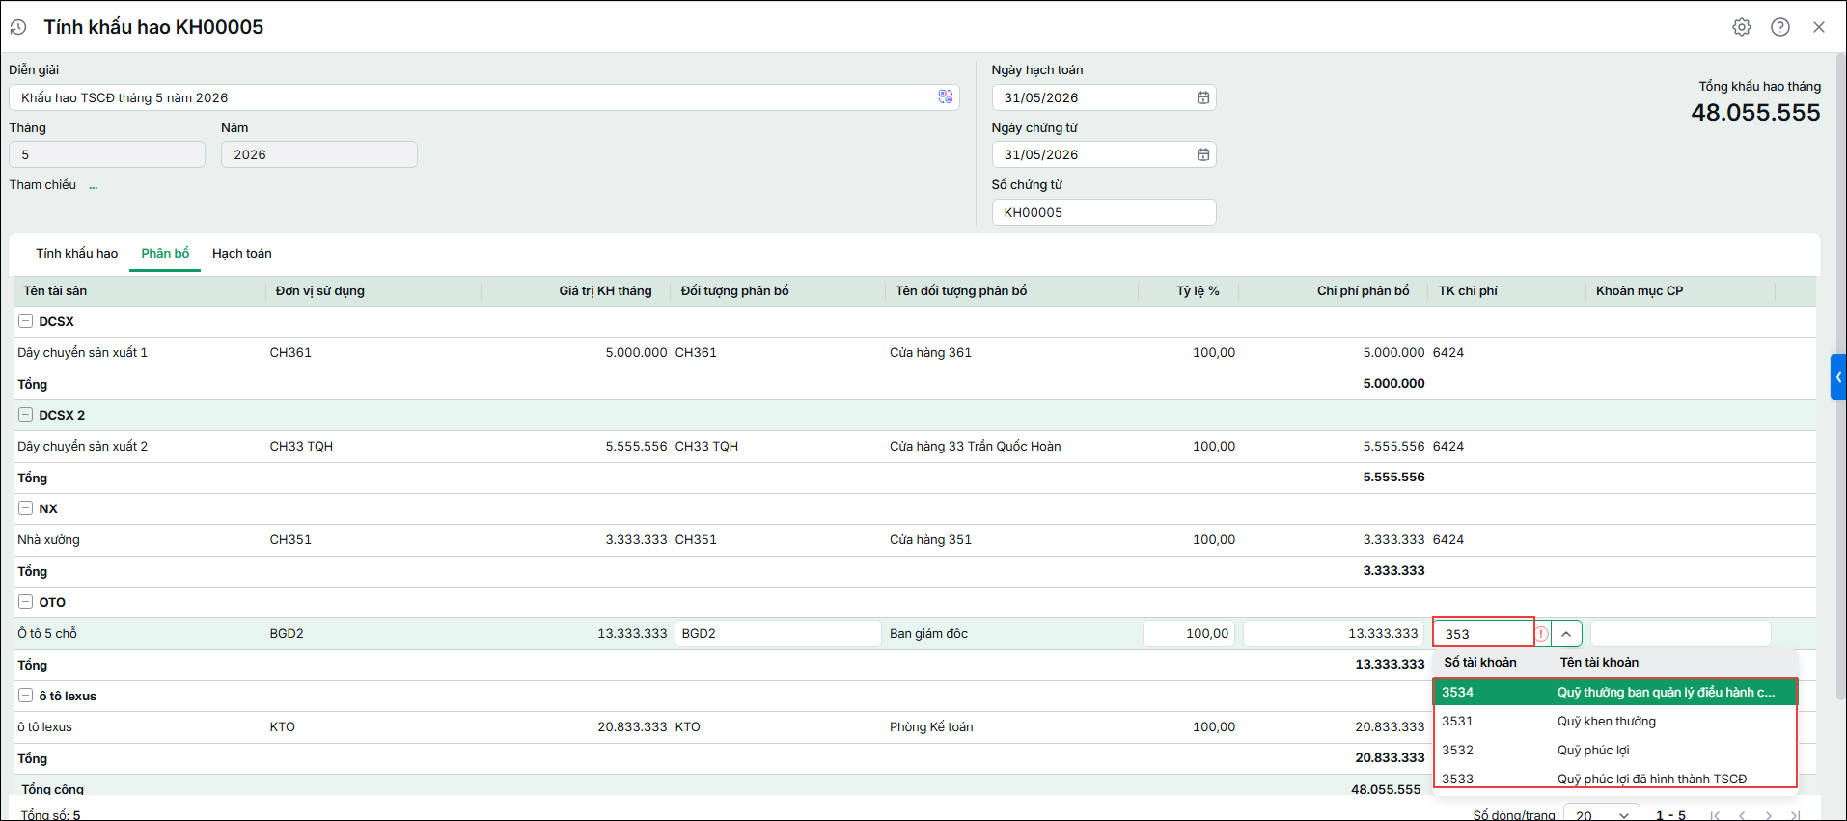Click the Tham chiếu ellipsis link
The height and width of the screenshot is (821, 1847).
(x=94, y=185)
